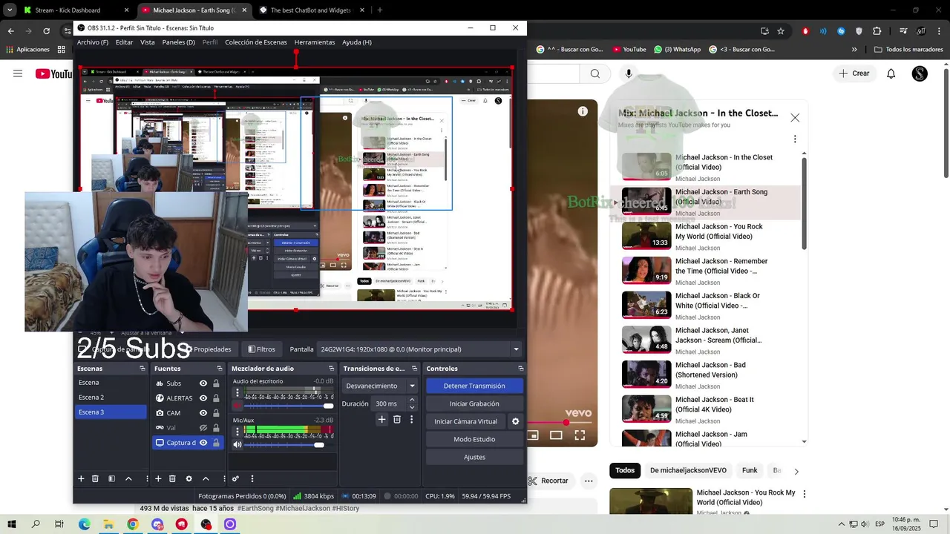950x534 pixels.
Task: Toggle lock on CAM source
Action: pos(216,413)
